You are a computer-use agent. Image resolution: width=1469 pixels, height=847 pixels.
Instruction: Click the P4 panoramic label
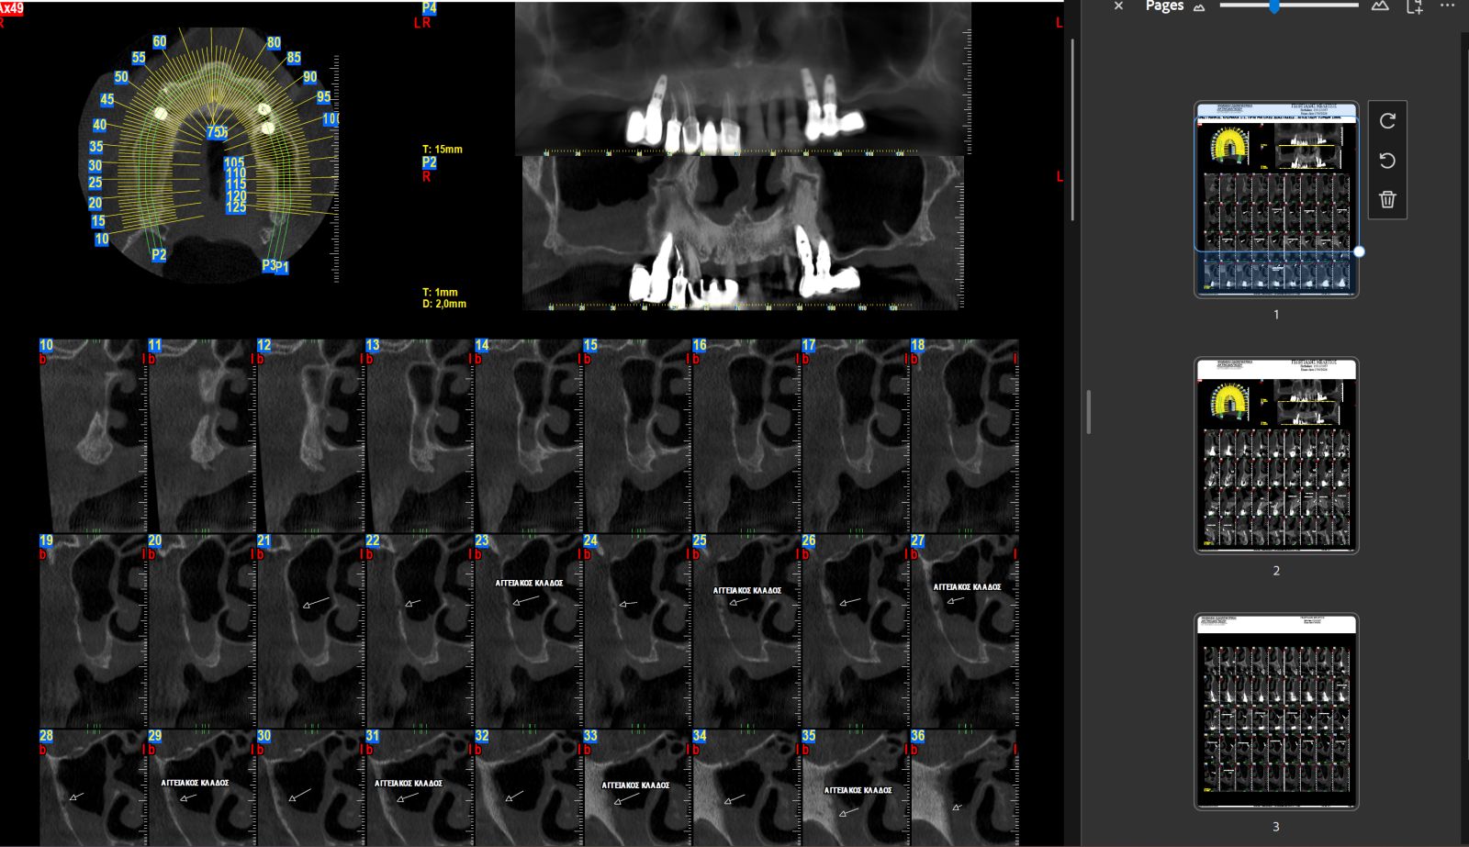coord(429,8)
